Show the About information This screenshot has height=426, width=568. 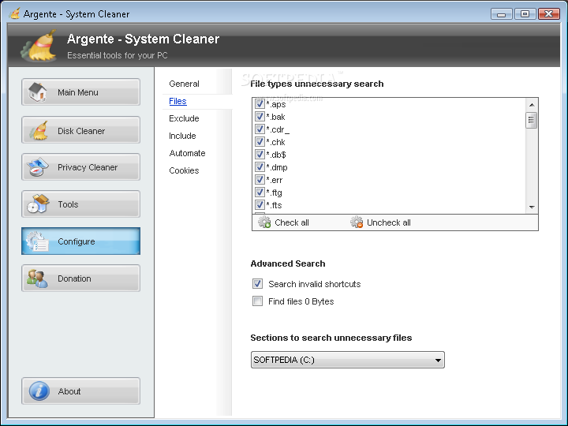[x=80, y=390]
